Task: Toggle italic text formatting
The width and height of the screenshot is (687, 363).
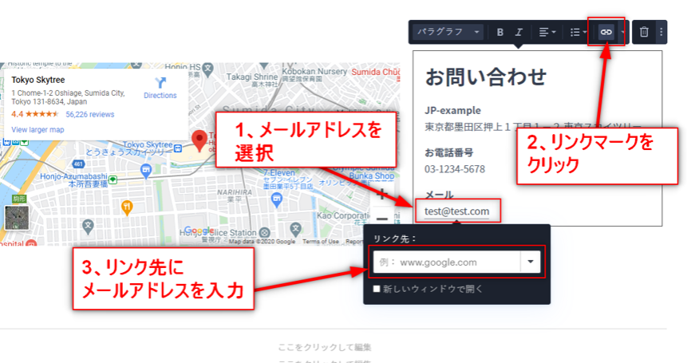Action: tap(519, 33)
